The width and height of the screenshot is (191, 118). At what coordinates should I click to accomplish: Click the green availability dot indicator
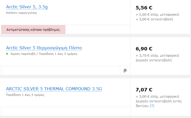7,54
